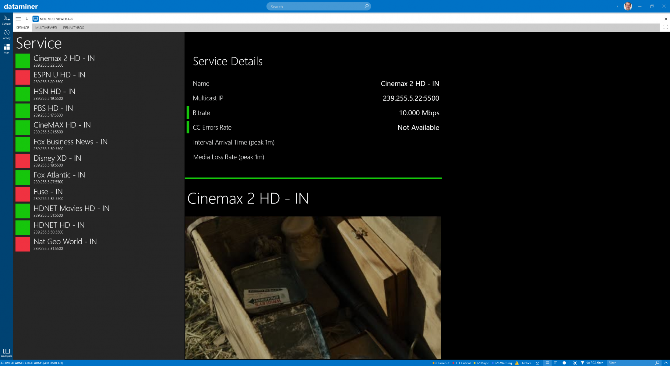Select the Cinemax 2 HD - IN service

click(99, 61)
